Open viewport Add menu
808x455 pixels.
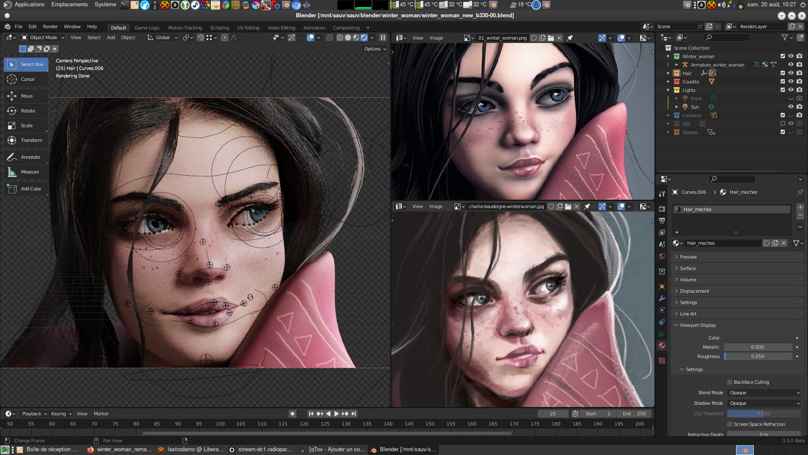(x=111, y=37)
